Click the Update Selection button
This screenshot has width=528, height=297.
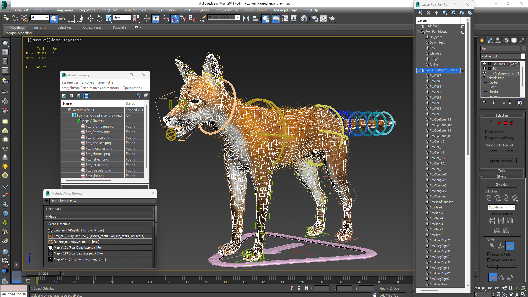[x=501, y=161]
